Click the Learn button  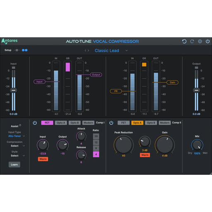[x=14, y=164]
